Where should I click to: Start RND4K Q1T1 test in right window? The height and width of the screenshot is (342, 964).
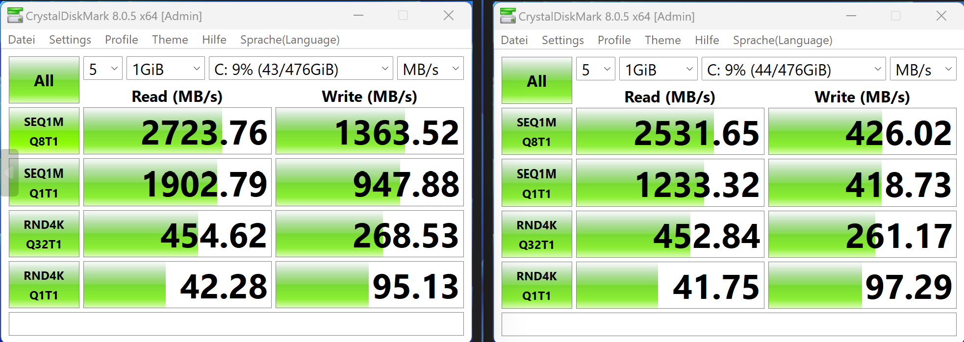pyautogui.click(x=537, y=285)
